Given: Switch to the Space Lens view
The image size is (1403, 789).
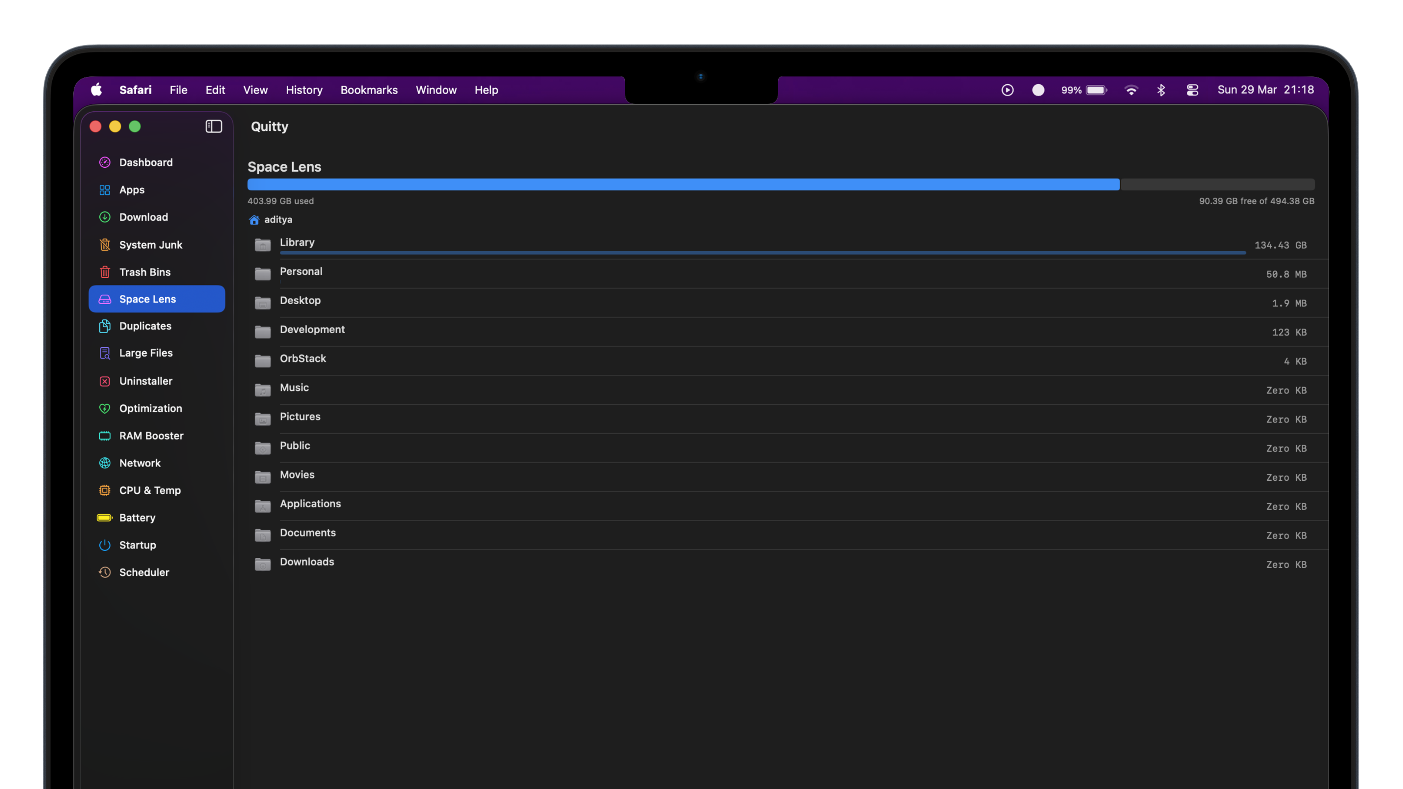Looking at the screenshot, I should (x=148, y=298).
